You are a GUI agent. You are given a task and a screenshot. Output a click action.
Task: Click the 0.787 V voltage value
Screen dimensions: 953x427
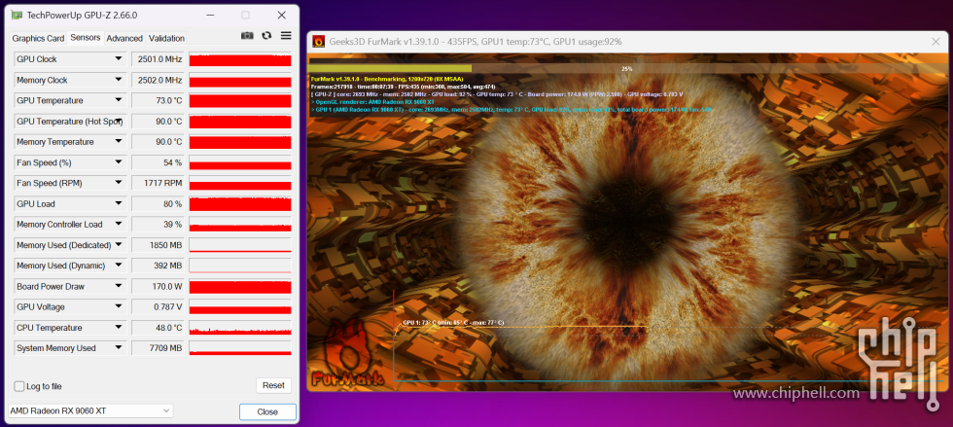coord(158,307)
